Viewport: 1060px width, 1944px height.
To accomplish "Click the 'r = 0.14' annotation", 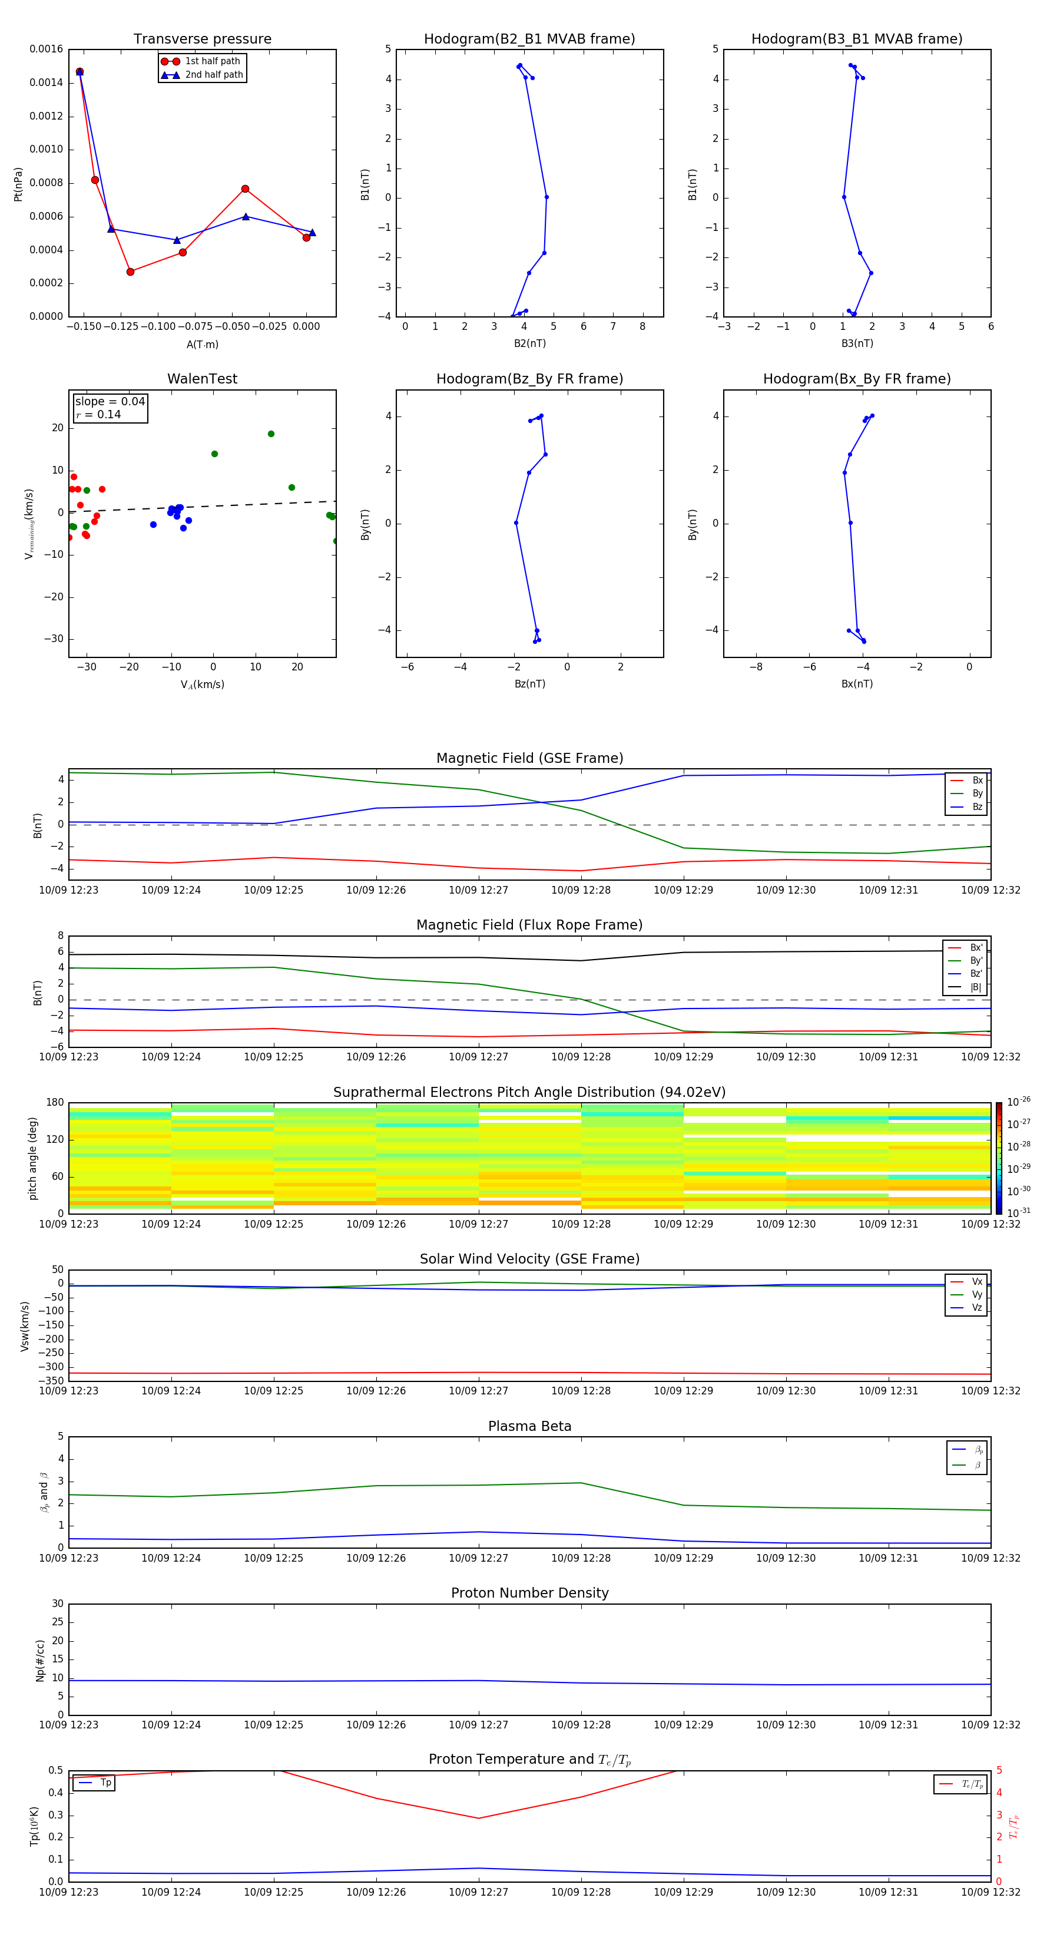I will pyautogui.click(x=98, y=414).
